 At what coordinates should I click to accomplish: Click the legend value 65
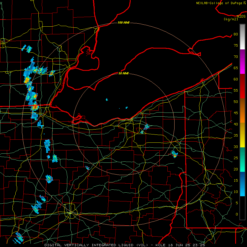pyautogui.click(x=236, y=68)
